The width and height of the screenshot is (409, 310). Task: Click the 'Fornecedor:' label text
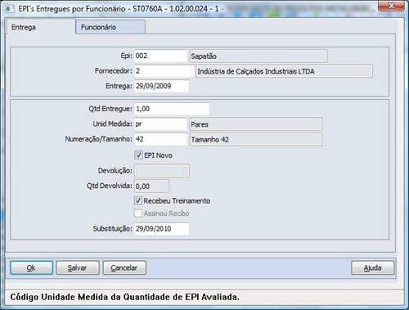(114, 71)
